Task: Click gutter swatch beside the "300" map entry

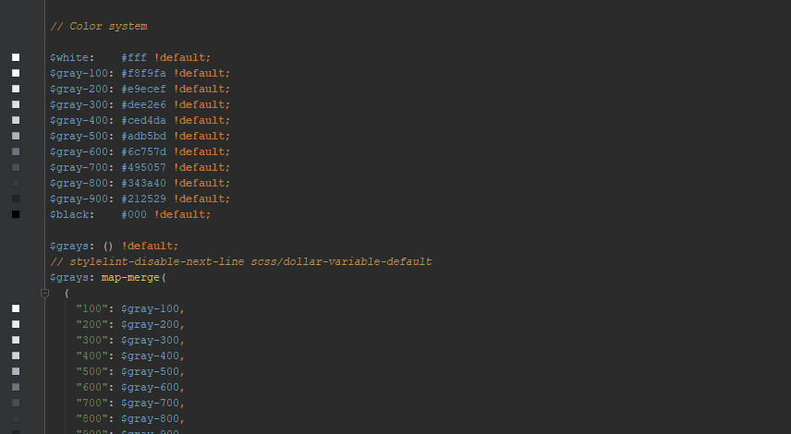Action: click(16, 340)
